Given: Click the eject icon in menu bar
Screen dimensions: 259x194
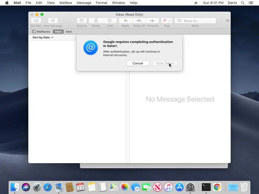Looking at the screenshot, I should tap(196, 3).
